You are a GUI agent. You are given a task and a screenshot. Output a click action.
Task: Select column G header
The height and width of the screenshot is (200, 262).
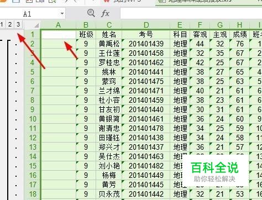(x=220, y=25)
